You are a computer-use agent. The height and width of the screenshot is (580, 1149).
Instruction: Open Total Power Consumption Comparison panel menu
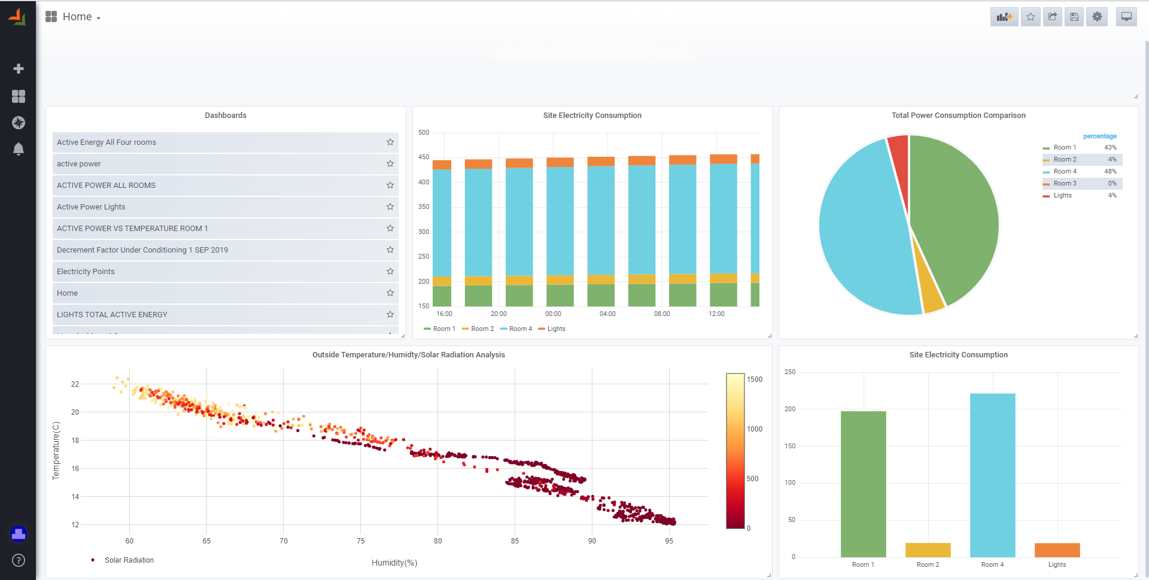[x=958, y=116]
